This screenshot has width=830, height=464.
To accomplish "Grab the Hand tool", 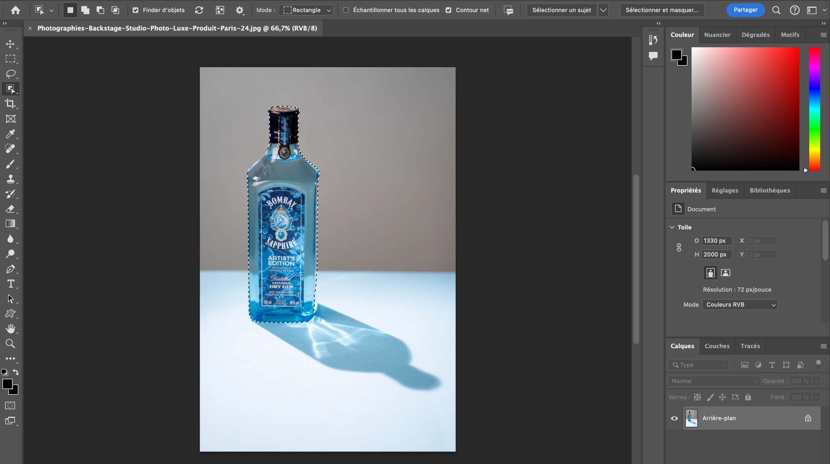I will click(11, 329).
